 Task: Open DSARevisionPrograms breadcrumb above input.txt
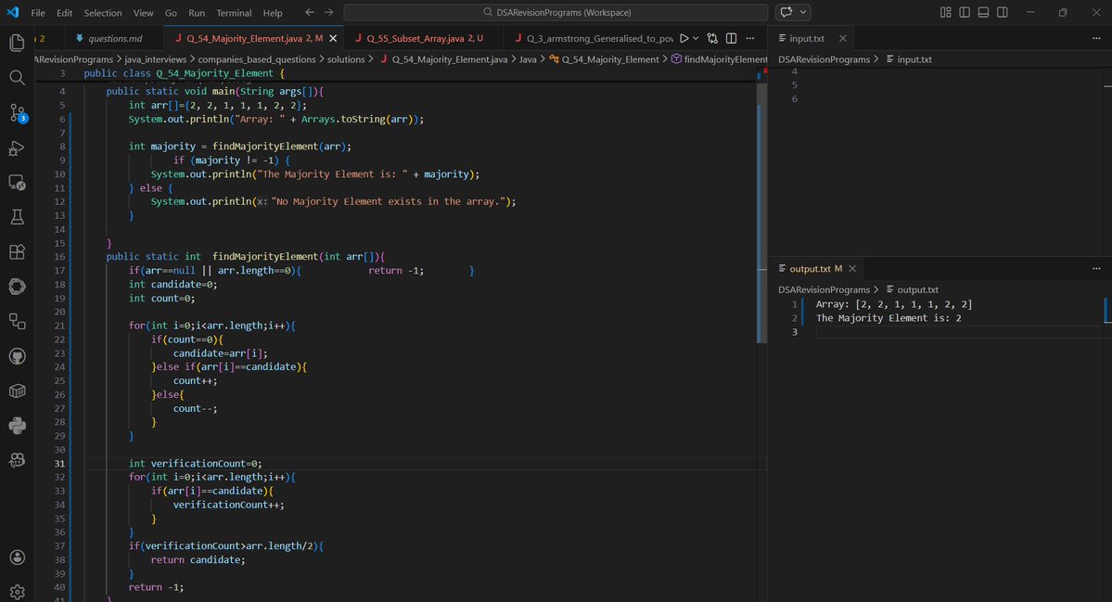824,59
